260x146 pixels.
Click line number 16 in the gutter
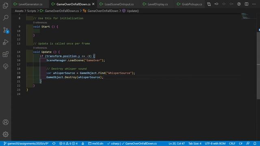click(19, 60)
